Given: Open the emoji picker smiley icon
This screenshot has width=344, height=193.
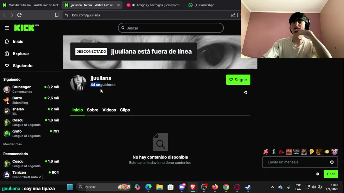Looking at the screenshot, I should tap(332, 162).
